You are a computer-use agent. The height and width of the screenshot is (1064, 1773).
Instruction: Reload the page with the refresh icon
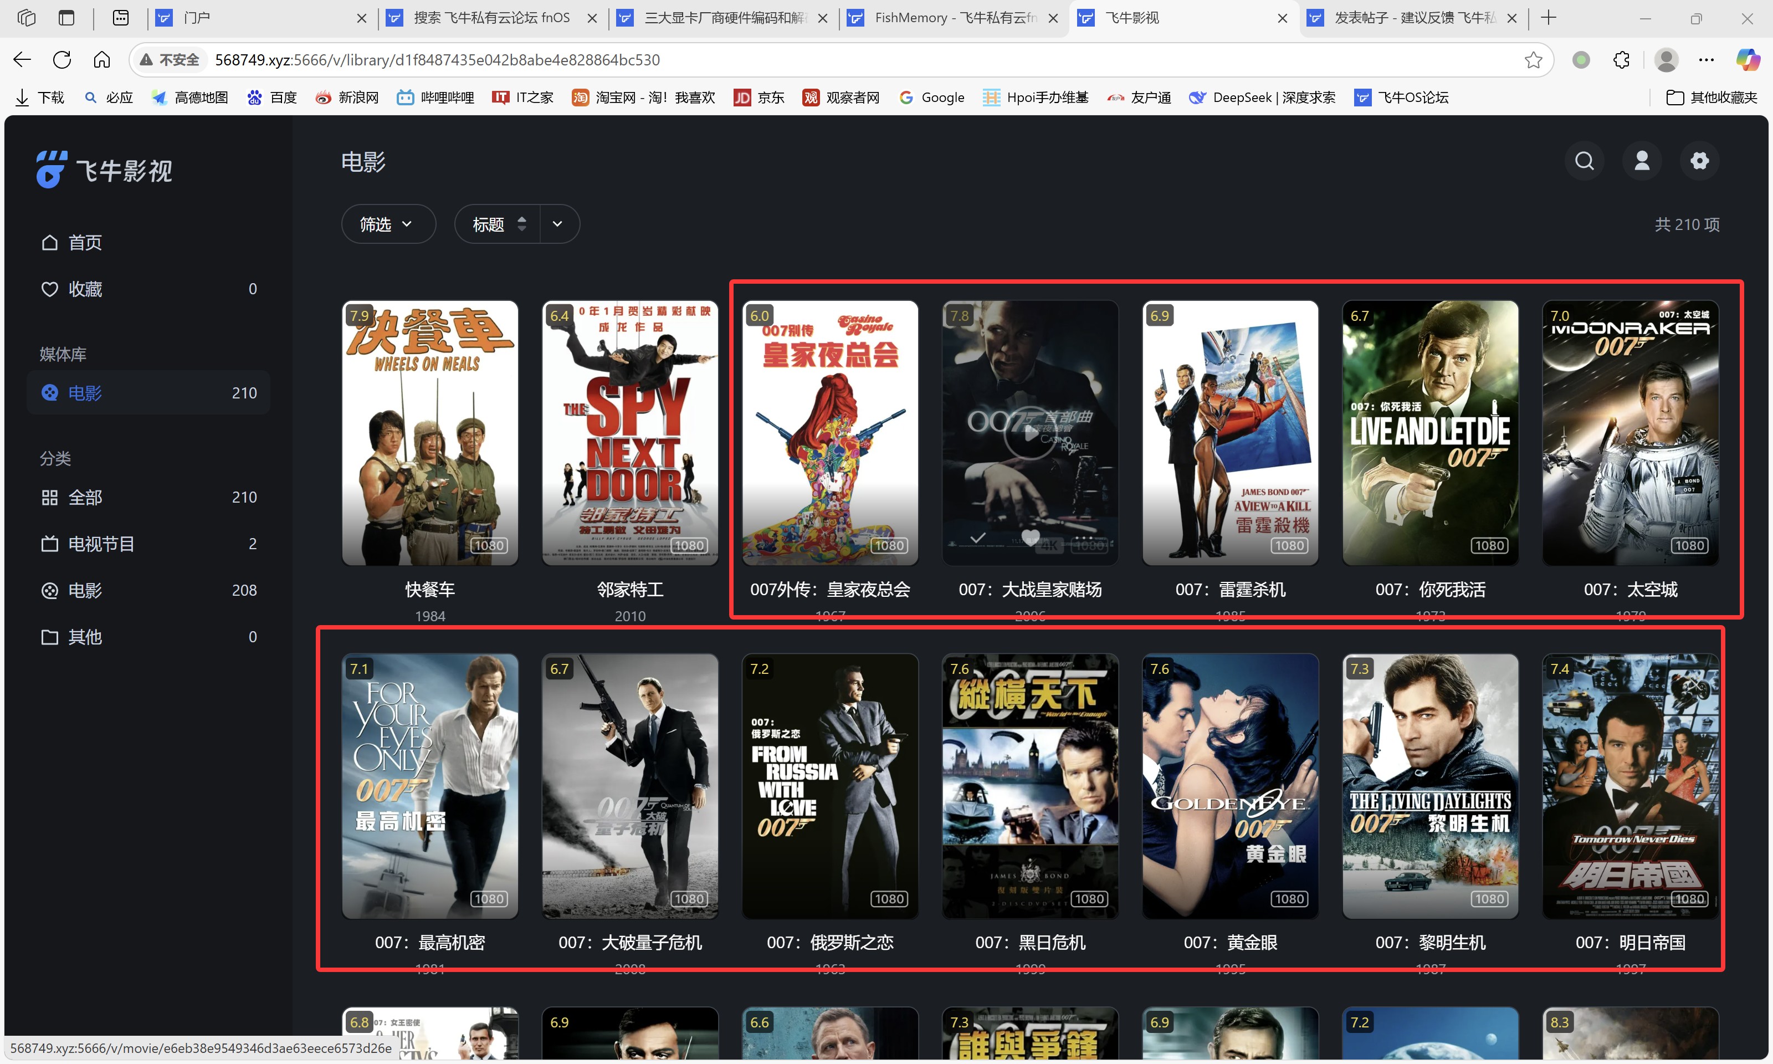[63, 59]
